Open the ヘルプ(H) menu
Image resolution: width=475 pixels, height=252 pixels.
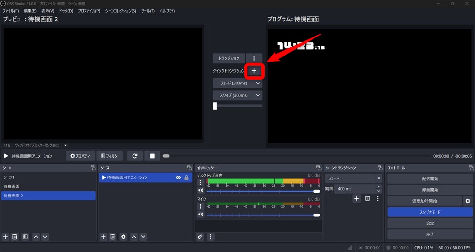(x=167, y=11)
